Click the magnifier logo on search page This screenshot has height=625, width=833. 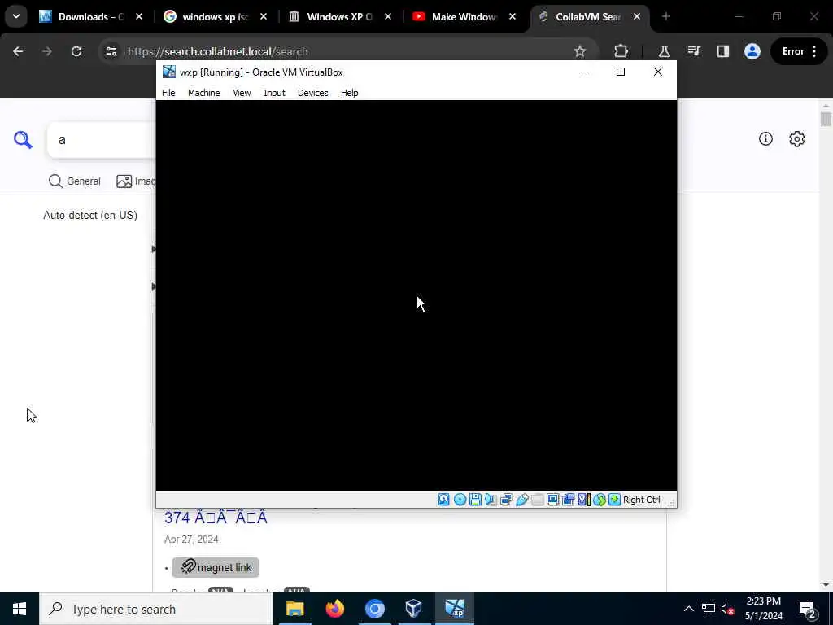tap(23, 140)
